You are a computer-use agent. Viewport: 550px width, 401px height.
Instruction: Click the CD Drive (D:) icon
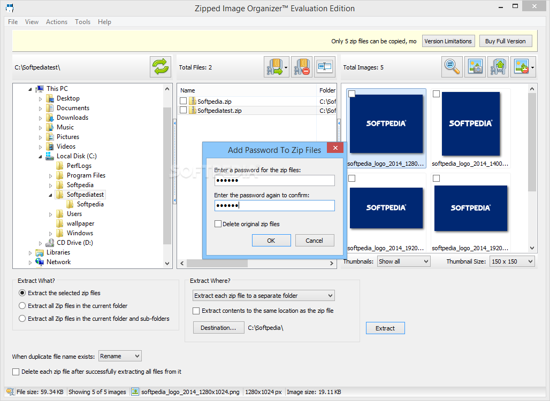pos(50,243)
